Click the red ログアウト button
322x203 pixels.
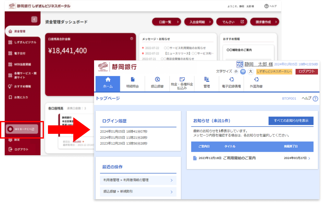coord(307,71)
